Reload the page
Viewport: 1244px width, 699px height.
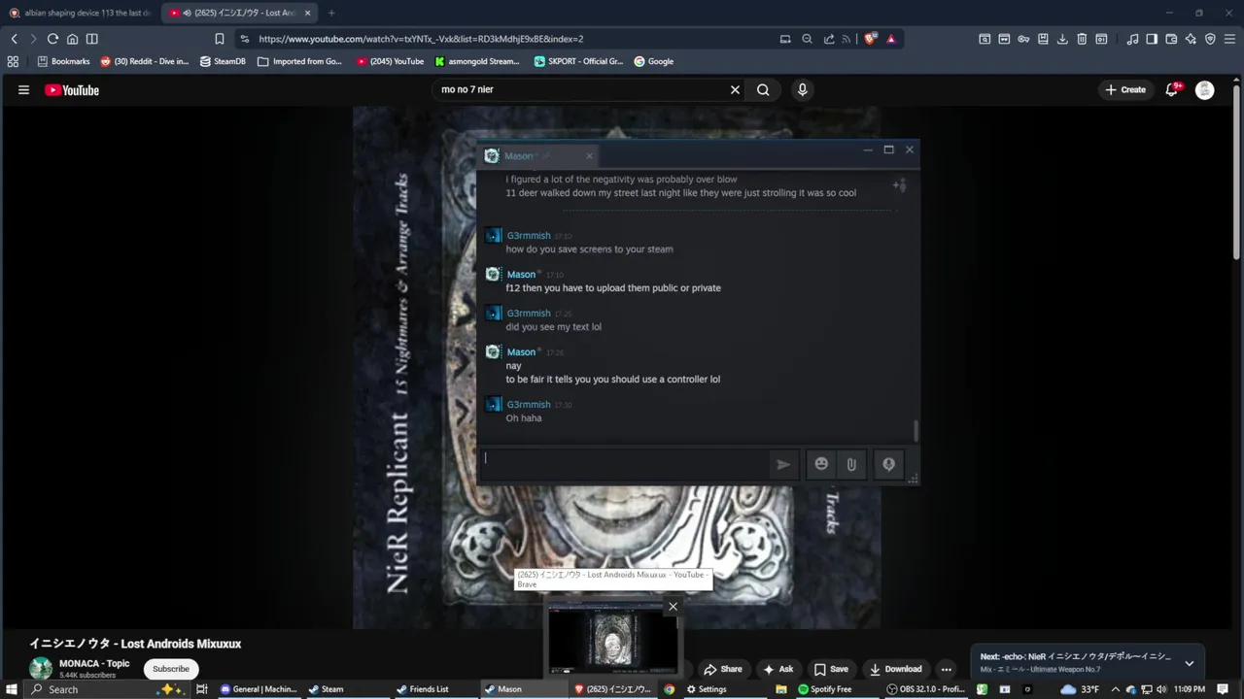click(x=52, y=39)
